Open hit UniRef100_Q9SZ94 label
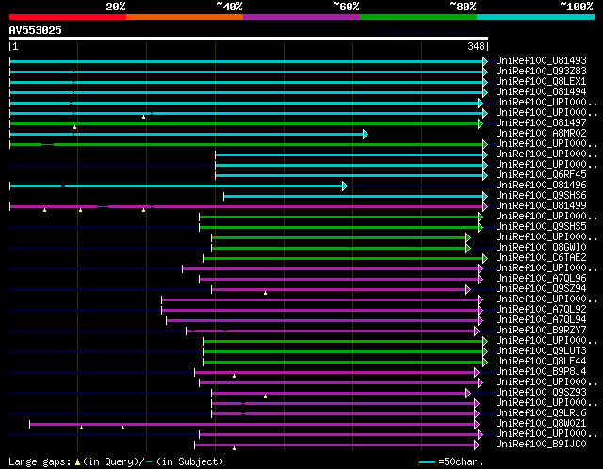Viewport: 603px width, 469px height. [541, 289]
